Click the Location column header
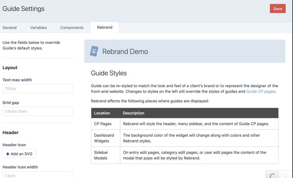Image resolution: width=293 pixels, height=178 pixels. coord(102,113)
